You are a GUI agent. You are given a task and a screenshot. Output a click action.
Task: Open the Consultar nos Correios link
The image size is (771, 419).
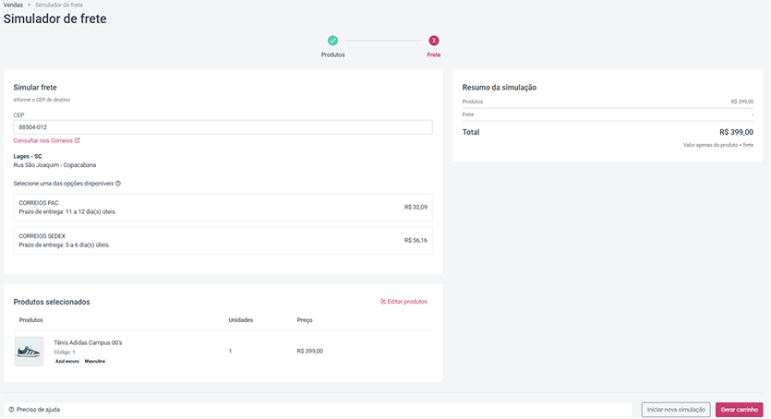[42, 140]
